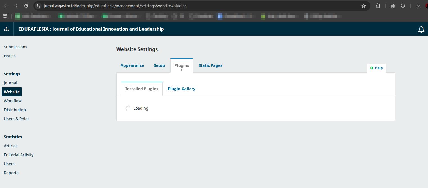Click the browser address bar URL
The height and width of the screenshot is (188, 428).
tap(115, 6)
